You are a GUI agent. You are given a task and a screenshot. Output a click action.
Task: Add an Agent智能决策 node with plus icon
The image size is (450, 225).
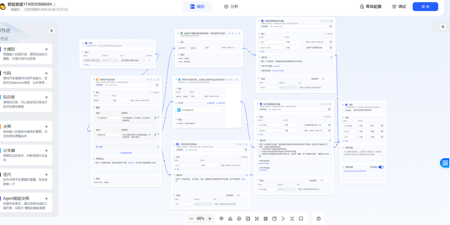46,198
